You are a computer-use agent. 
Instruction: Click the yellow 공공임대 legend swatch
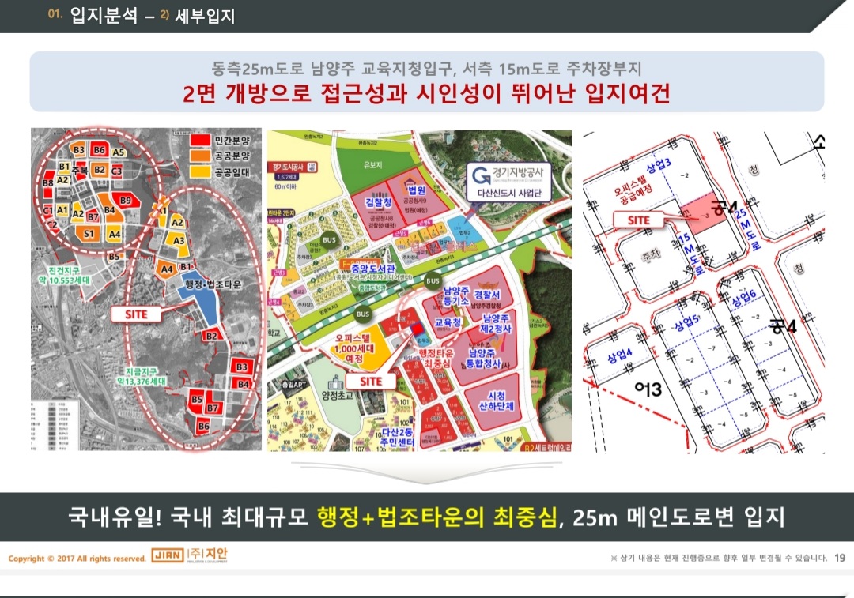[x=201, y=171]
